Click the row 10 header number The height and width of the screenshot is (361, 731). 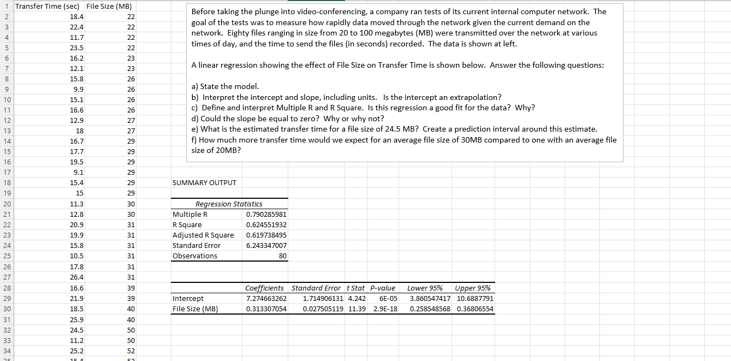[x=6, y=99]
